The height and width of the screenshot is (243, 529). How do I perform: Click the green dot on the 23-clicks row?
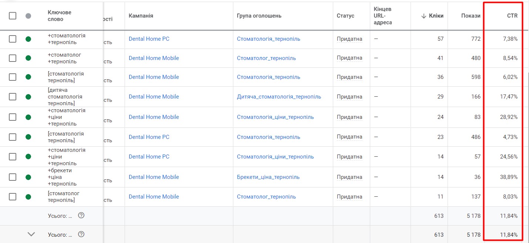coord(28,137)
